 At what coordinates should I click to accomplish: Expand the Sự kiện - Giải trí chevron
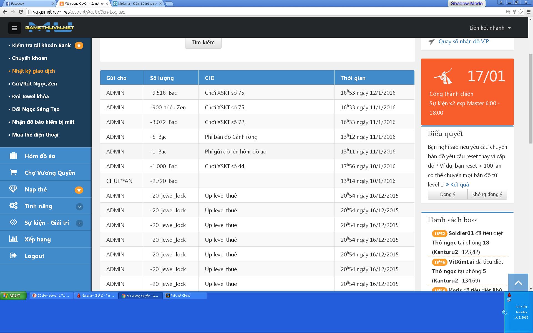pyautogui.click(x=79, y=223)
